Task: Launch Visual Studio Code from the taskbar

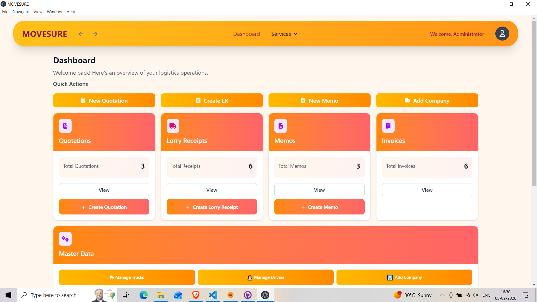Action: pos(213,295)
